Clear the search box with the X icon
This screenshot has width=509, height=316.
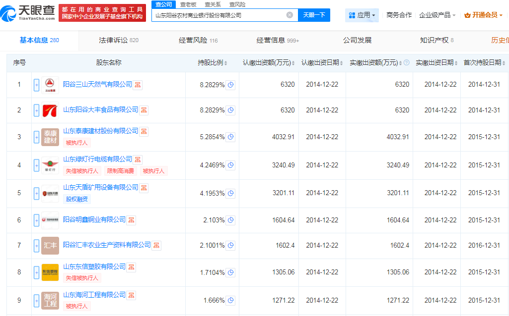290,15
